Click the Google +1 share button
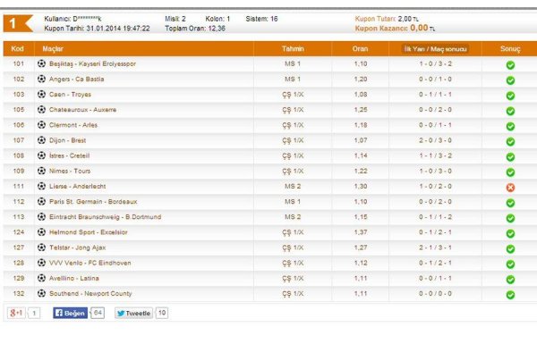Image resolution: width=537 pixels, height=344 pixels. [16, 313]
